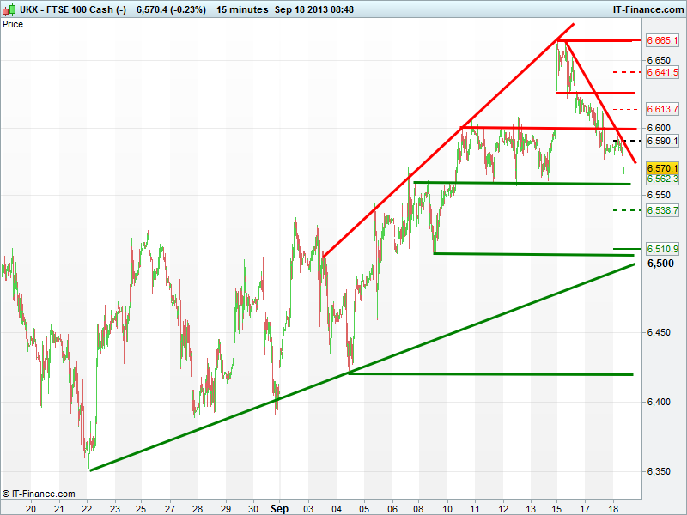The height and width of the screenshot is (515, 687).
Task: Click the © IT-Finance.com copyright text
Action: [39, 494]
